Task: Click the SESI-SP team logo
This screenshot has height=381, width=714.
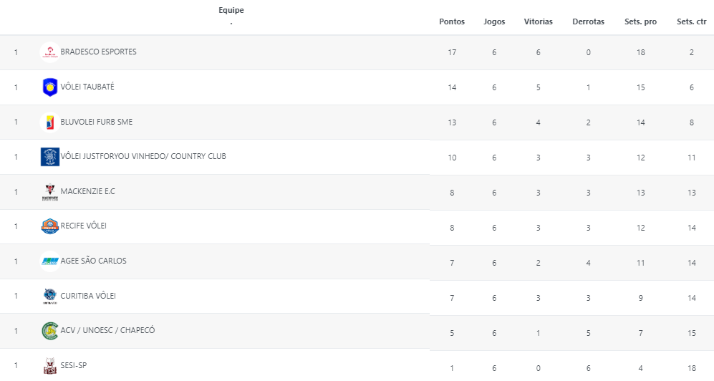Action: tap(49, 366)
